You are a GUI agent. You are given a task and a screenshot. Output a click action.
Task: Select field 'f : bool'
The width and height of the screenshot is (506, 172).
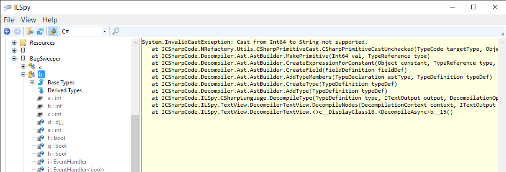(57, 138)
